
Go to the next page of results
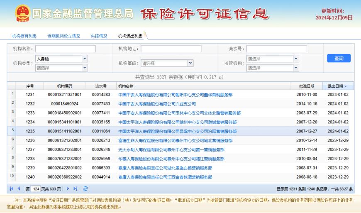pyautogui.click(x=68, y=189)
